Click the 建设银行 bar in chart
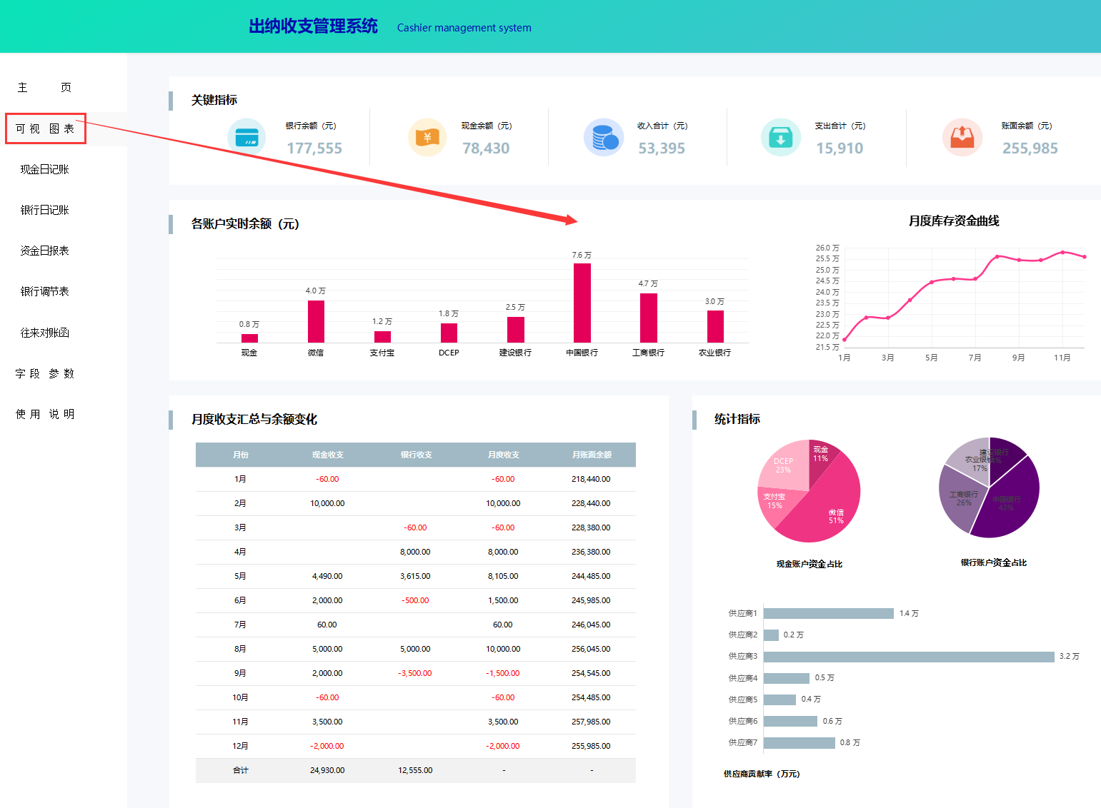 tap(516, 330)
